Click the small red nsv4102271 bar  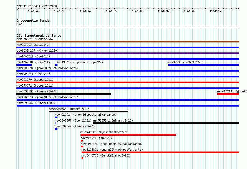[82, 147]
